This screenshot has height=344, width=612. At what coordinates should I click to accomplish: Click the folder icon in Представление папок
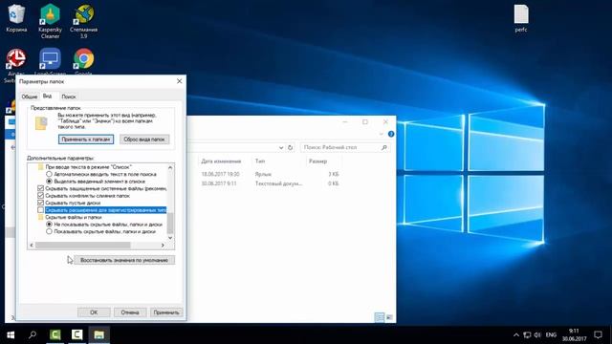[x=41, y=123]
